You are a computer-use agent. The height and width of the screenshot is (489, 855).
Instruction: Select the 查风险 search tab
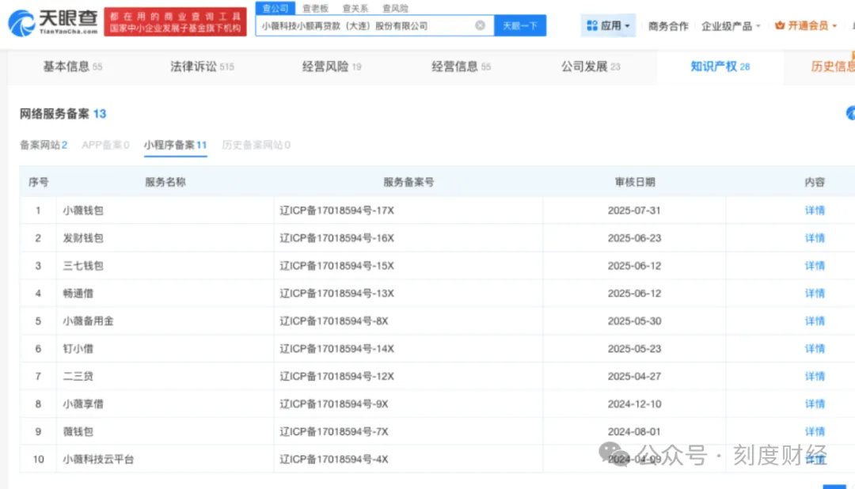click(x=395, y=8)
